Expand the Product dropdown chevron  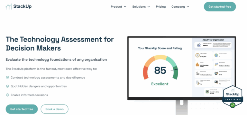tap(125, 7)
